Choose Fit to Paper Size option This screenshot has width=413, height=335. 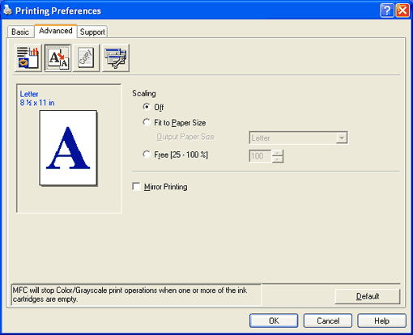147,122
